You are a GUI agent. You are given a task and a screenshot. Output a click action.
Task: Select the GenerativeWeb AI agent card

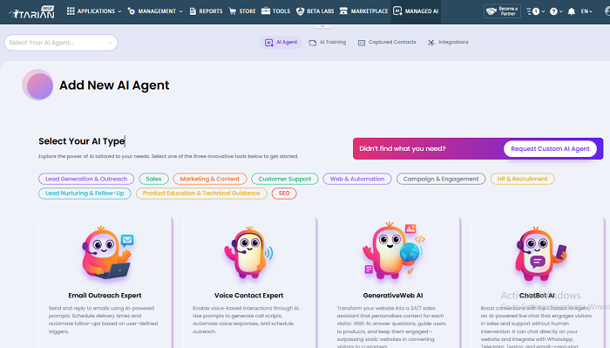pyautogui.click(x=392, y=280)
